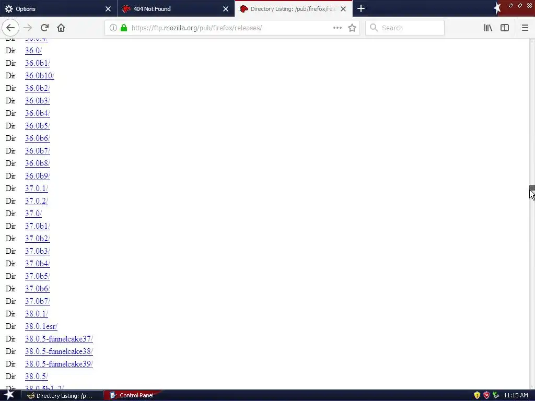The image size is (535, 401).
Task: Switch to the 404 Not Found tab
Action: click(176, 9)
